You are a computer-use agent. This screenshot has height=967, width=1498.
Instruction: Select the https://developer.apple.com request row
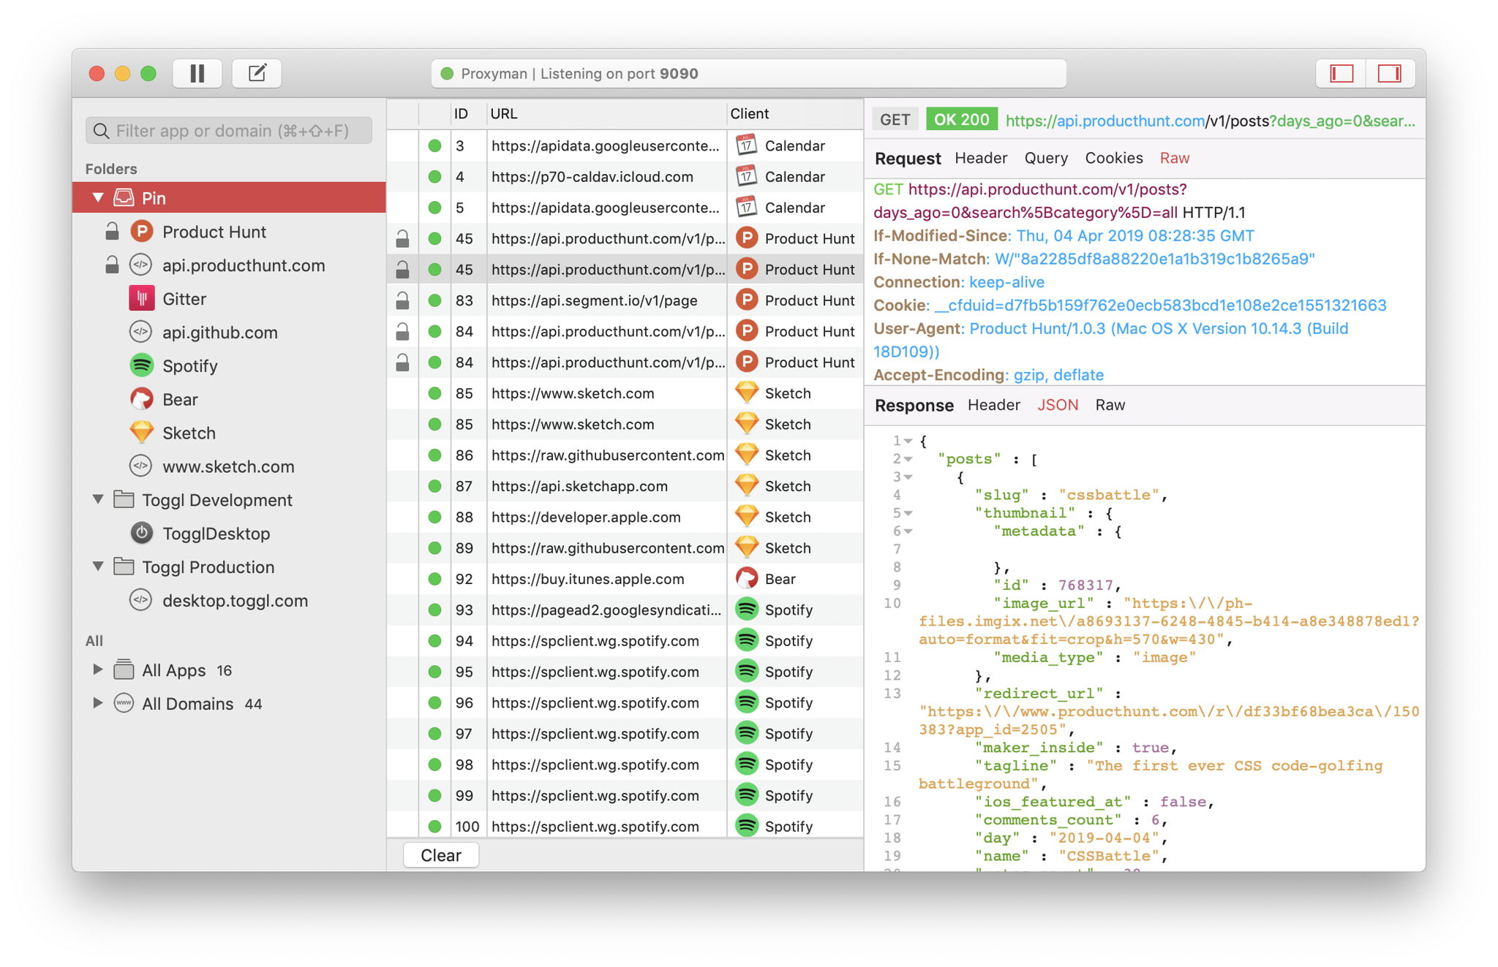625,517
